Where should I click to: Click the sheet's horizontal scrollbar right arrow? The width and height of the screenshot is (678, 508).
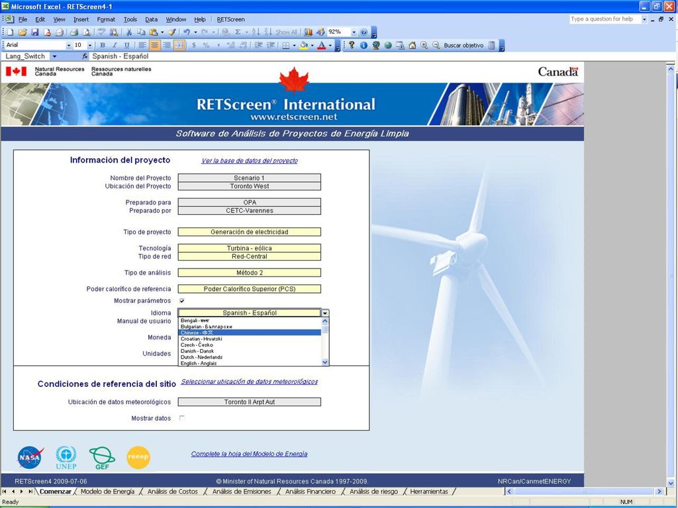pos(659,491)
